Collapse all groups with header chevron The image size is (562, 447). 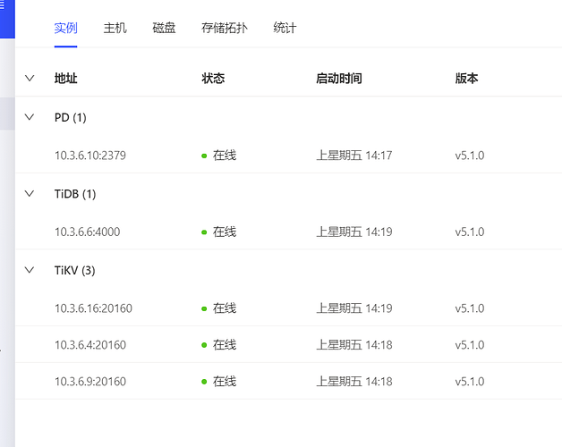(30, 78)
